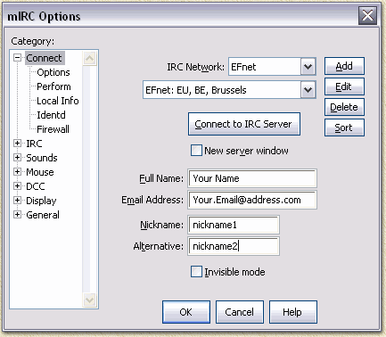Select the General tree item label
This screenshot has width=386, height=337.
pos(43,215)
